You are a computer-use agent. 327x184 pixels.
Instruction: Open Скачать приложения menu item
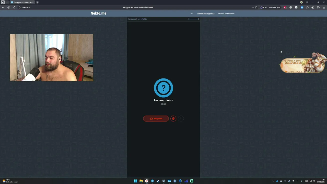[226, 13]
